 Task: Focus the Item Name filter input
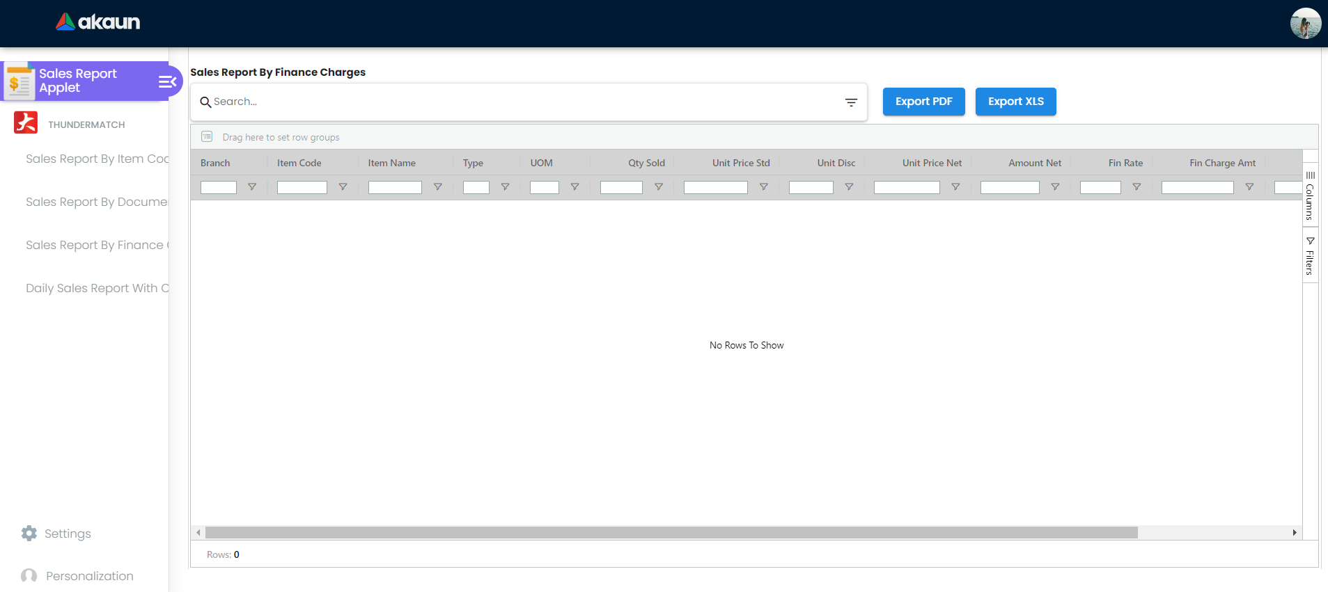coord(395,187)
